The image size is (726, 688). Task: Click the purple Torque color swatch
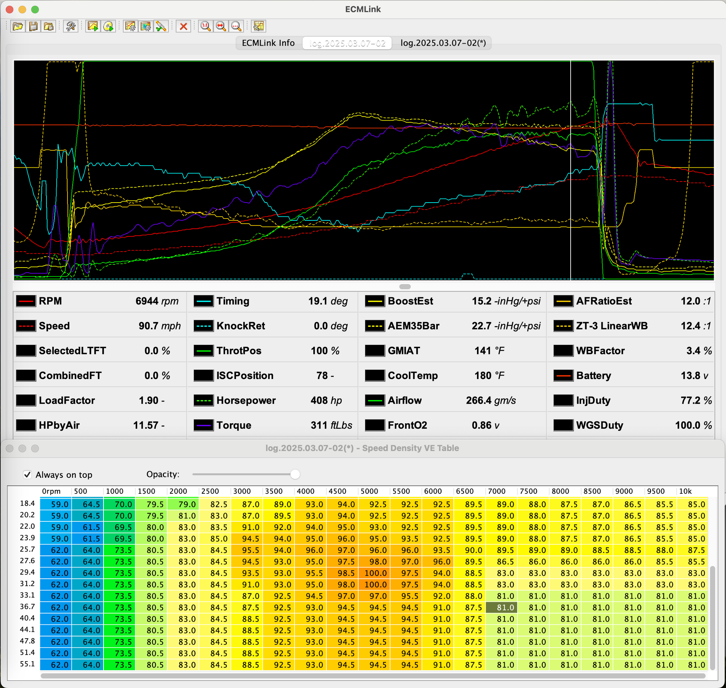204,425
